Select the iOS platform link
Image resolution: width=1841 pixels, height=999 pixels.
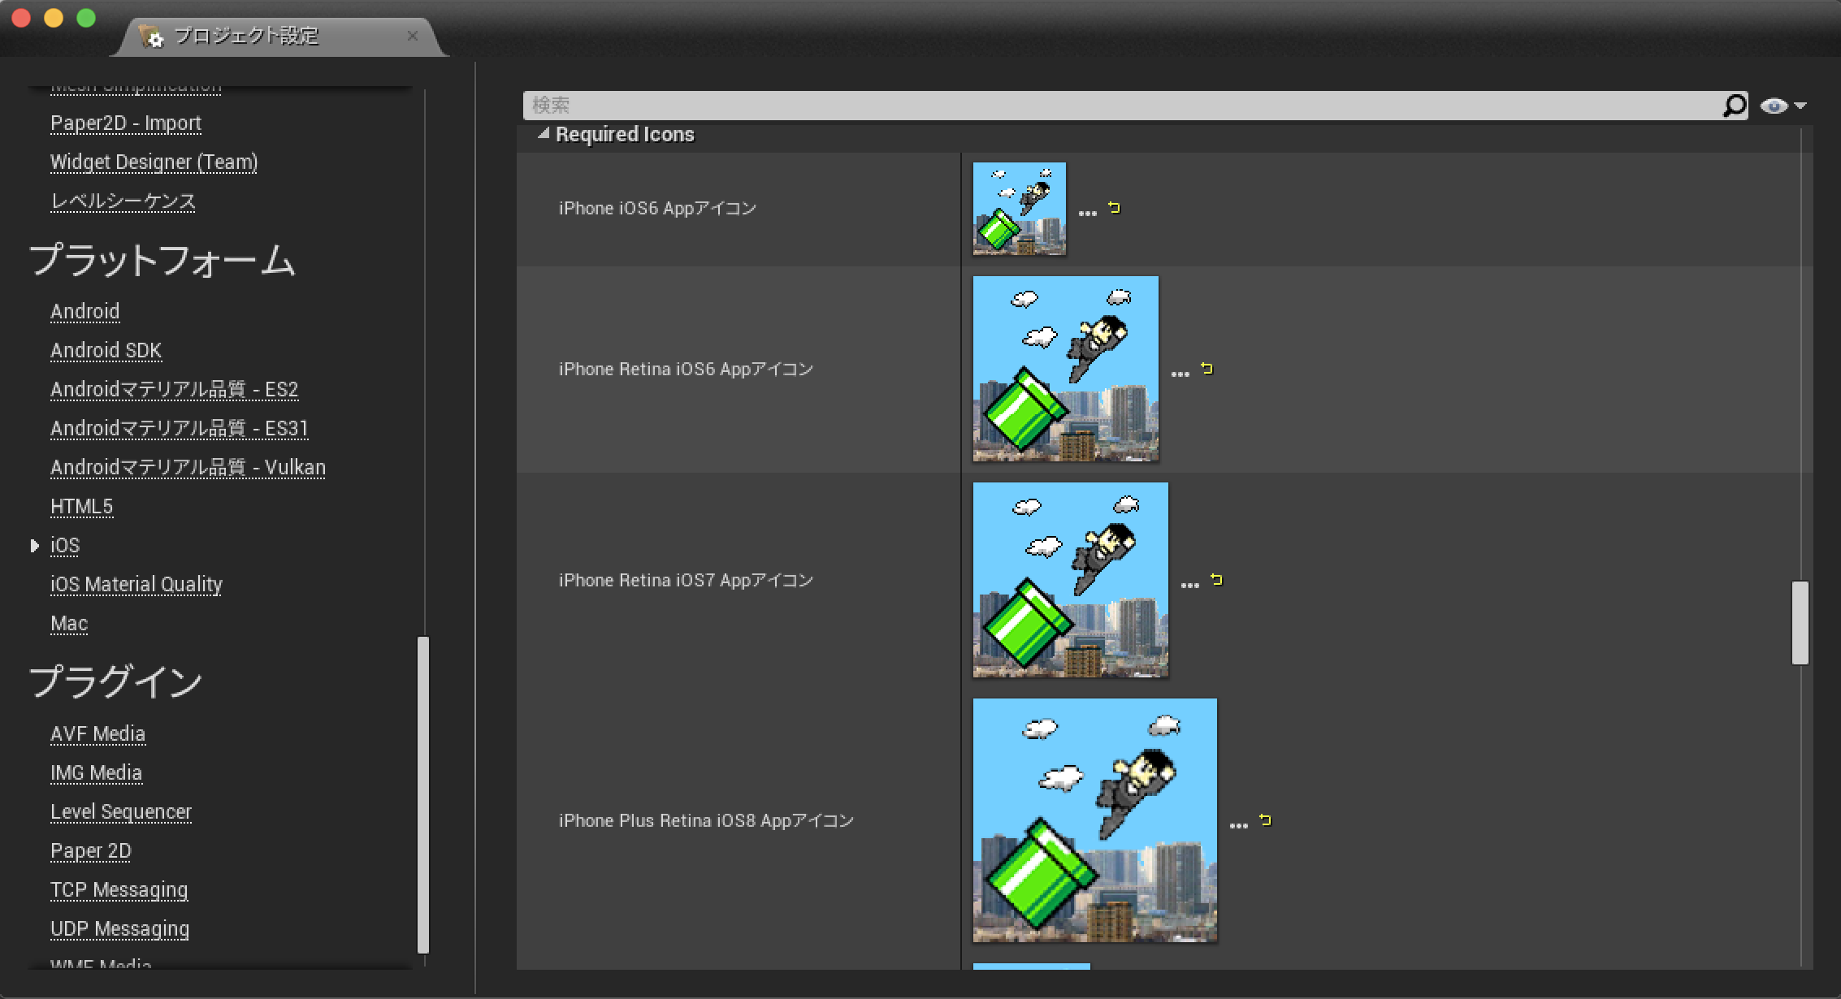pos(65,546)
